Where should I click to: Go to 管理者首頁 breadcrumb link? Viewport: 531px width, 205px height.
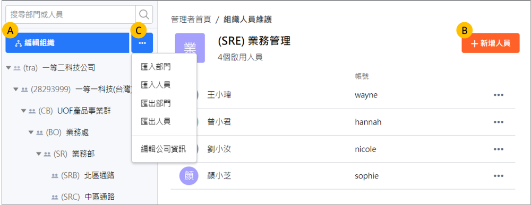point(191,20)
